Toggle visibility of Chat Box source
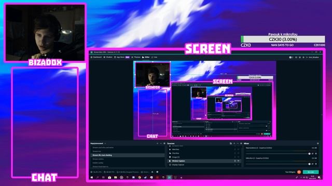The height and width of the screenshot is (186, 332). (239, 153)
